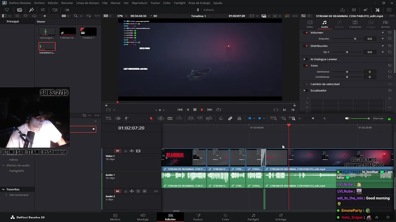Switch to the Transición inspector tab
The height and width of the screenshot is (222, 396).
(355, 24)
